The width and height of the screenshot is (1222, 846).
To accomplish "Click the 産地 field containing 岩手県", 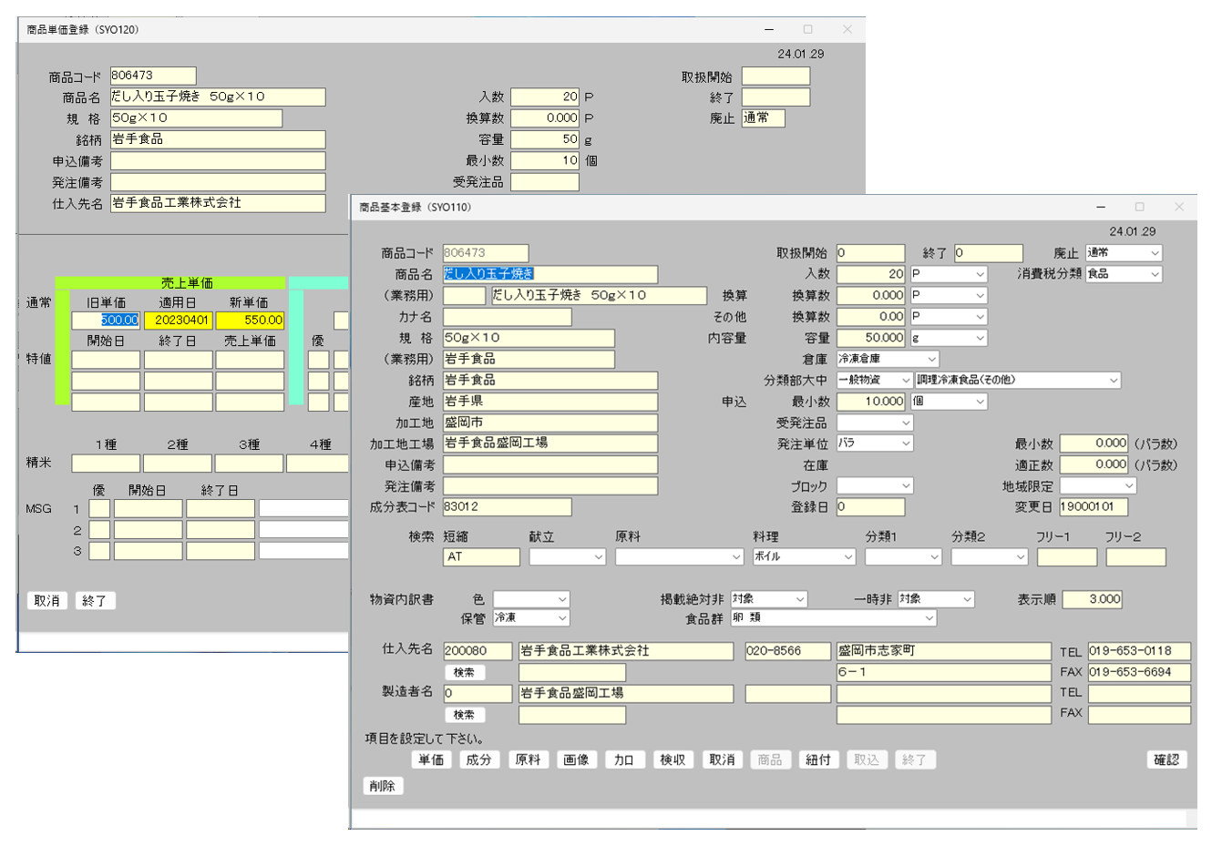I will (549, 402).
